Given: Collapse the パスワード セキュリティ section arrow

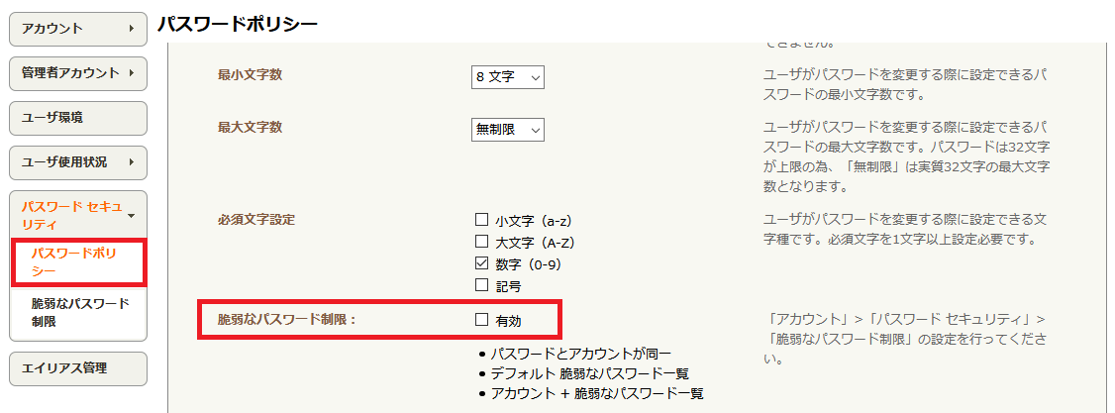Looking at the screenshot, I should click(132, 215).
